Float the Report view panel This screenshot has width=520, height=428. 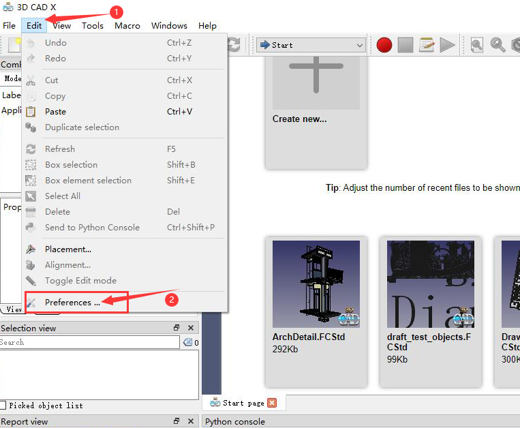coord(177,421)
